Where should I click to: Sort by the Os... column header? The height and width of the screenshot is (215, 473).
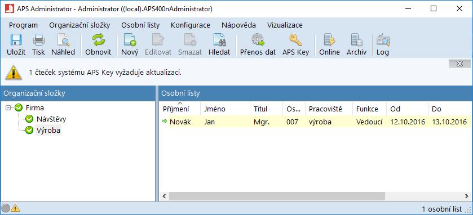pos(294,109)
